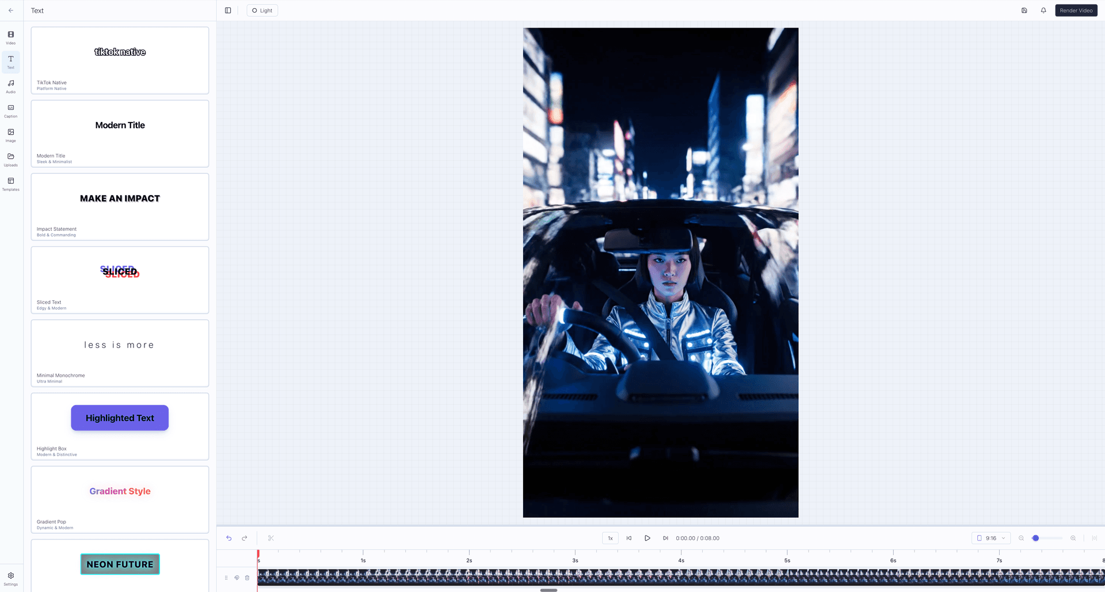Open notifications with the bell icon
Viewport: 1105px width, 592px height.
tap(1043, 10)
